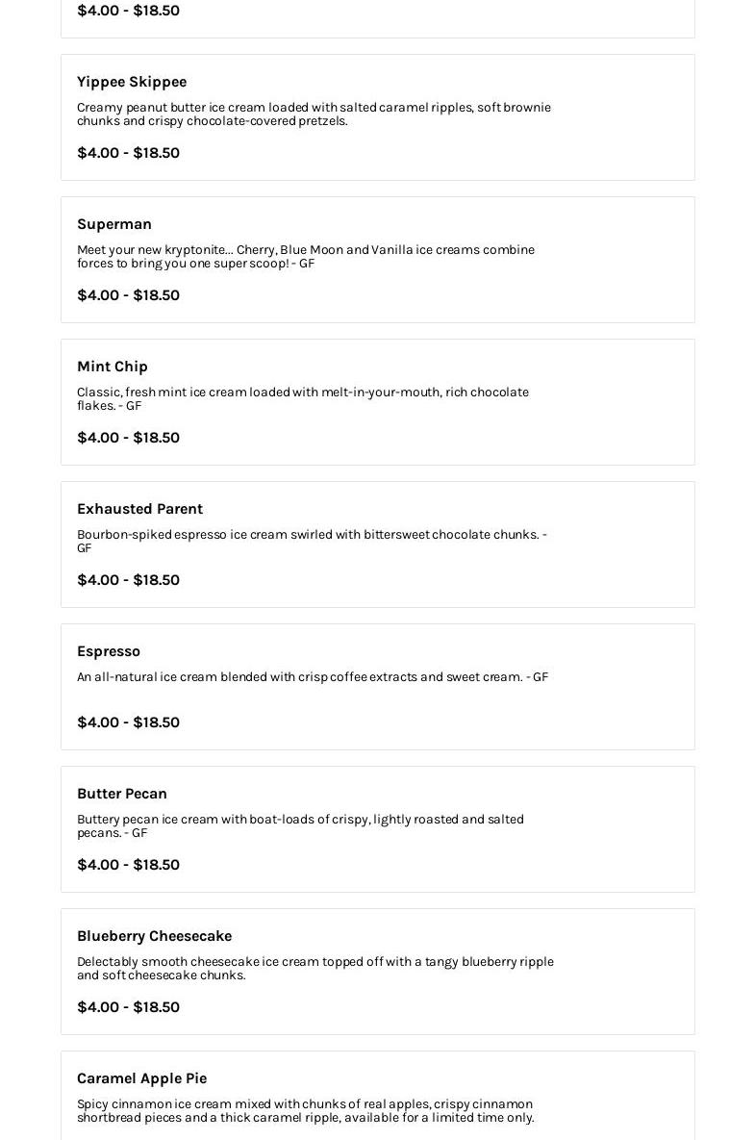This screenshot has height=1140, width=755.
Task: Click the Superman price range $4.00 - $18.50
Action: [x=128, y=295]
